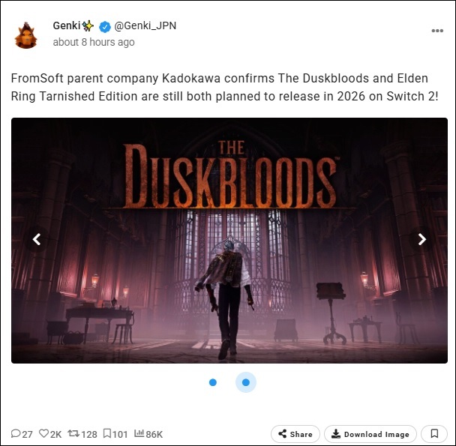The image size is (456, 446).
Task: Visit the @Genki_JPN handle link
Action: [x=145, y=26]
